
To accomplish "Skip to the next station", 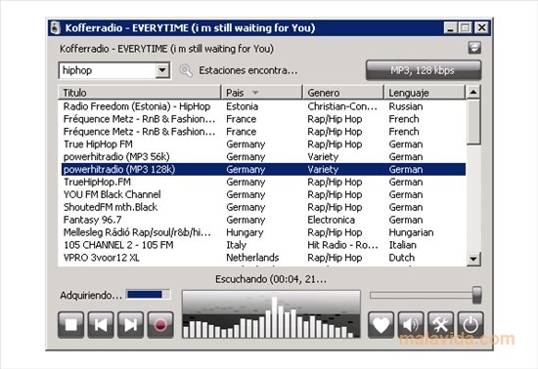I will 130,324.
